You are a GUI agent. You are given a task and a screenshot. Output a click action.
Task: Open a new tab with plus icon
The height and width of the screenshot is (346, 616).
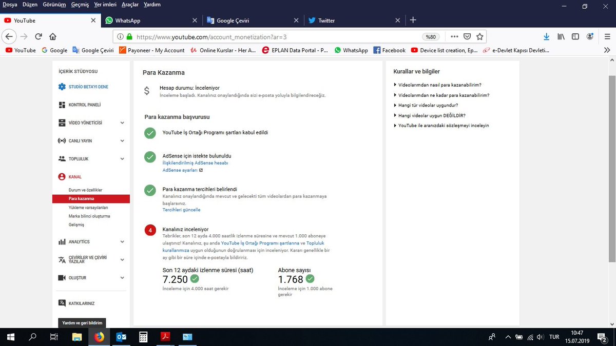pyautogui.click(x=413, y=20)
